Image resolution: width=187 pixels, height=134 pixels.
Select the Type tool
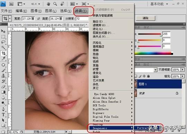coord(3,115)
